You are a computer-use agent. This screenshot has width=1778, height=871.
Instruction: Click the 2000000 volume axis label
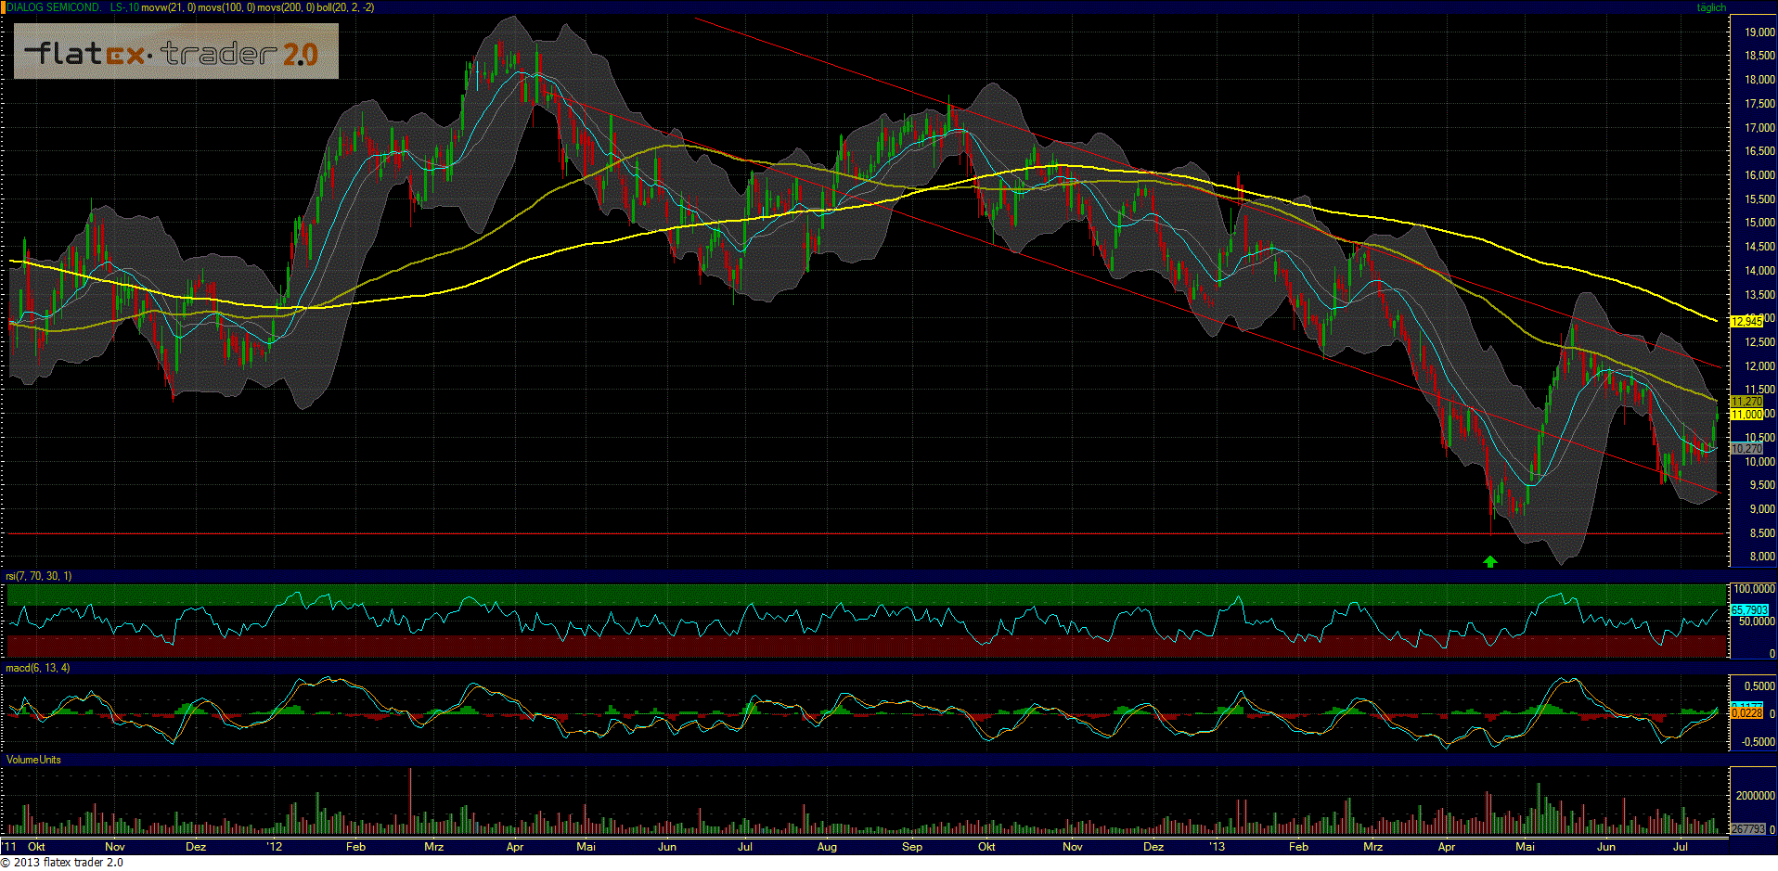[1755, 796]
